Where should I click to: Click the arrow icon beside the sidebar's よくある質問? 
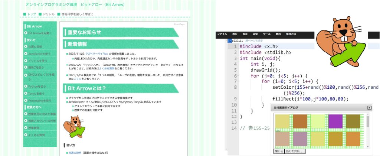click(26, 135)
